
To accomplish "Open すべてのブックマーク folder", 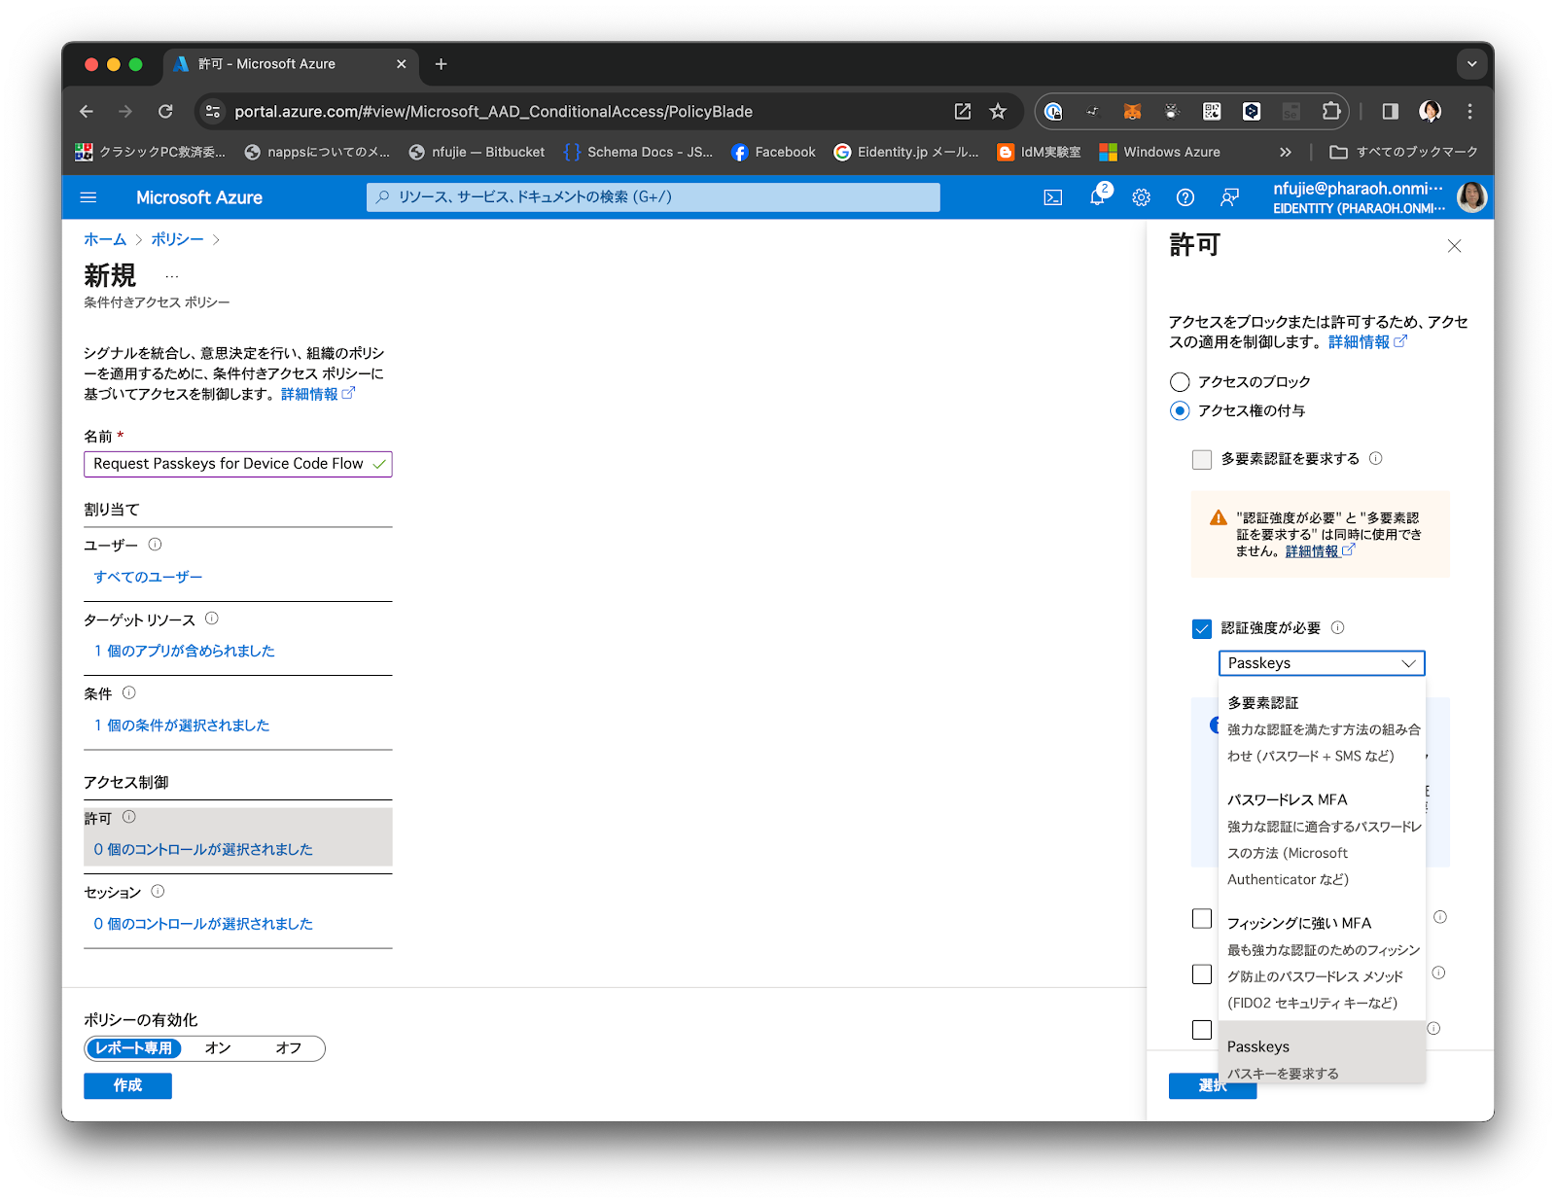I will point(1403,152).
